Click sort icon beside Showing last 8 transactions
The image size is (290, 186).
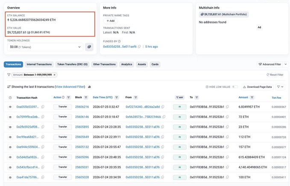(x=9, y=87)
